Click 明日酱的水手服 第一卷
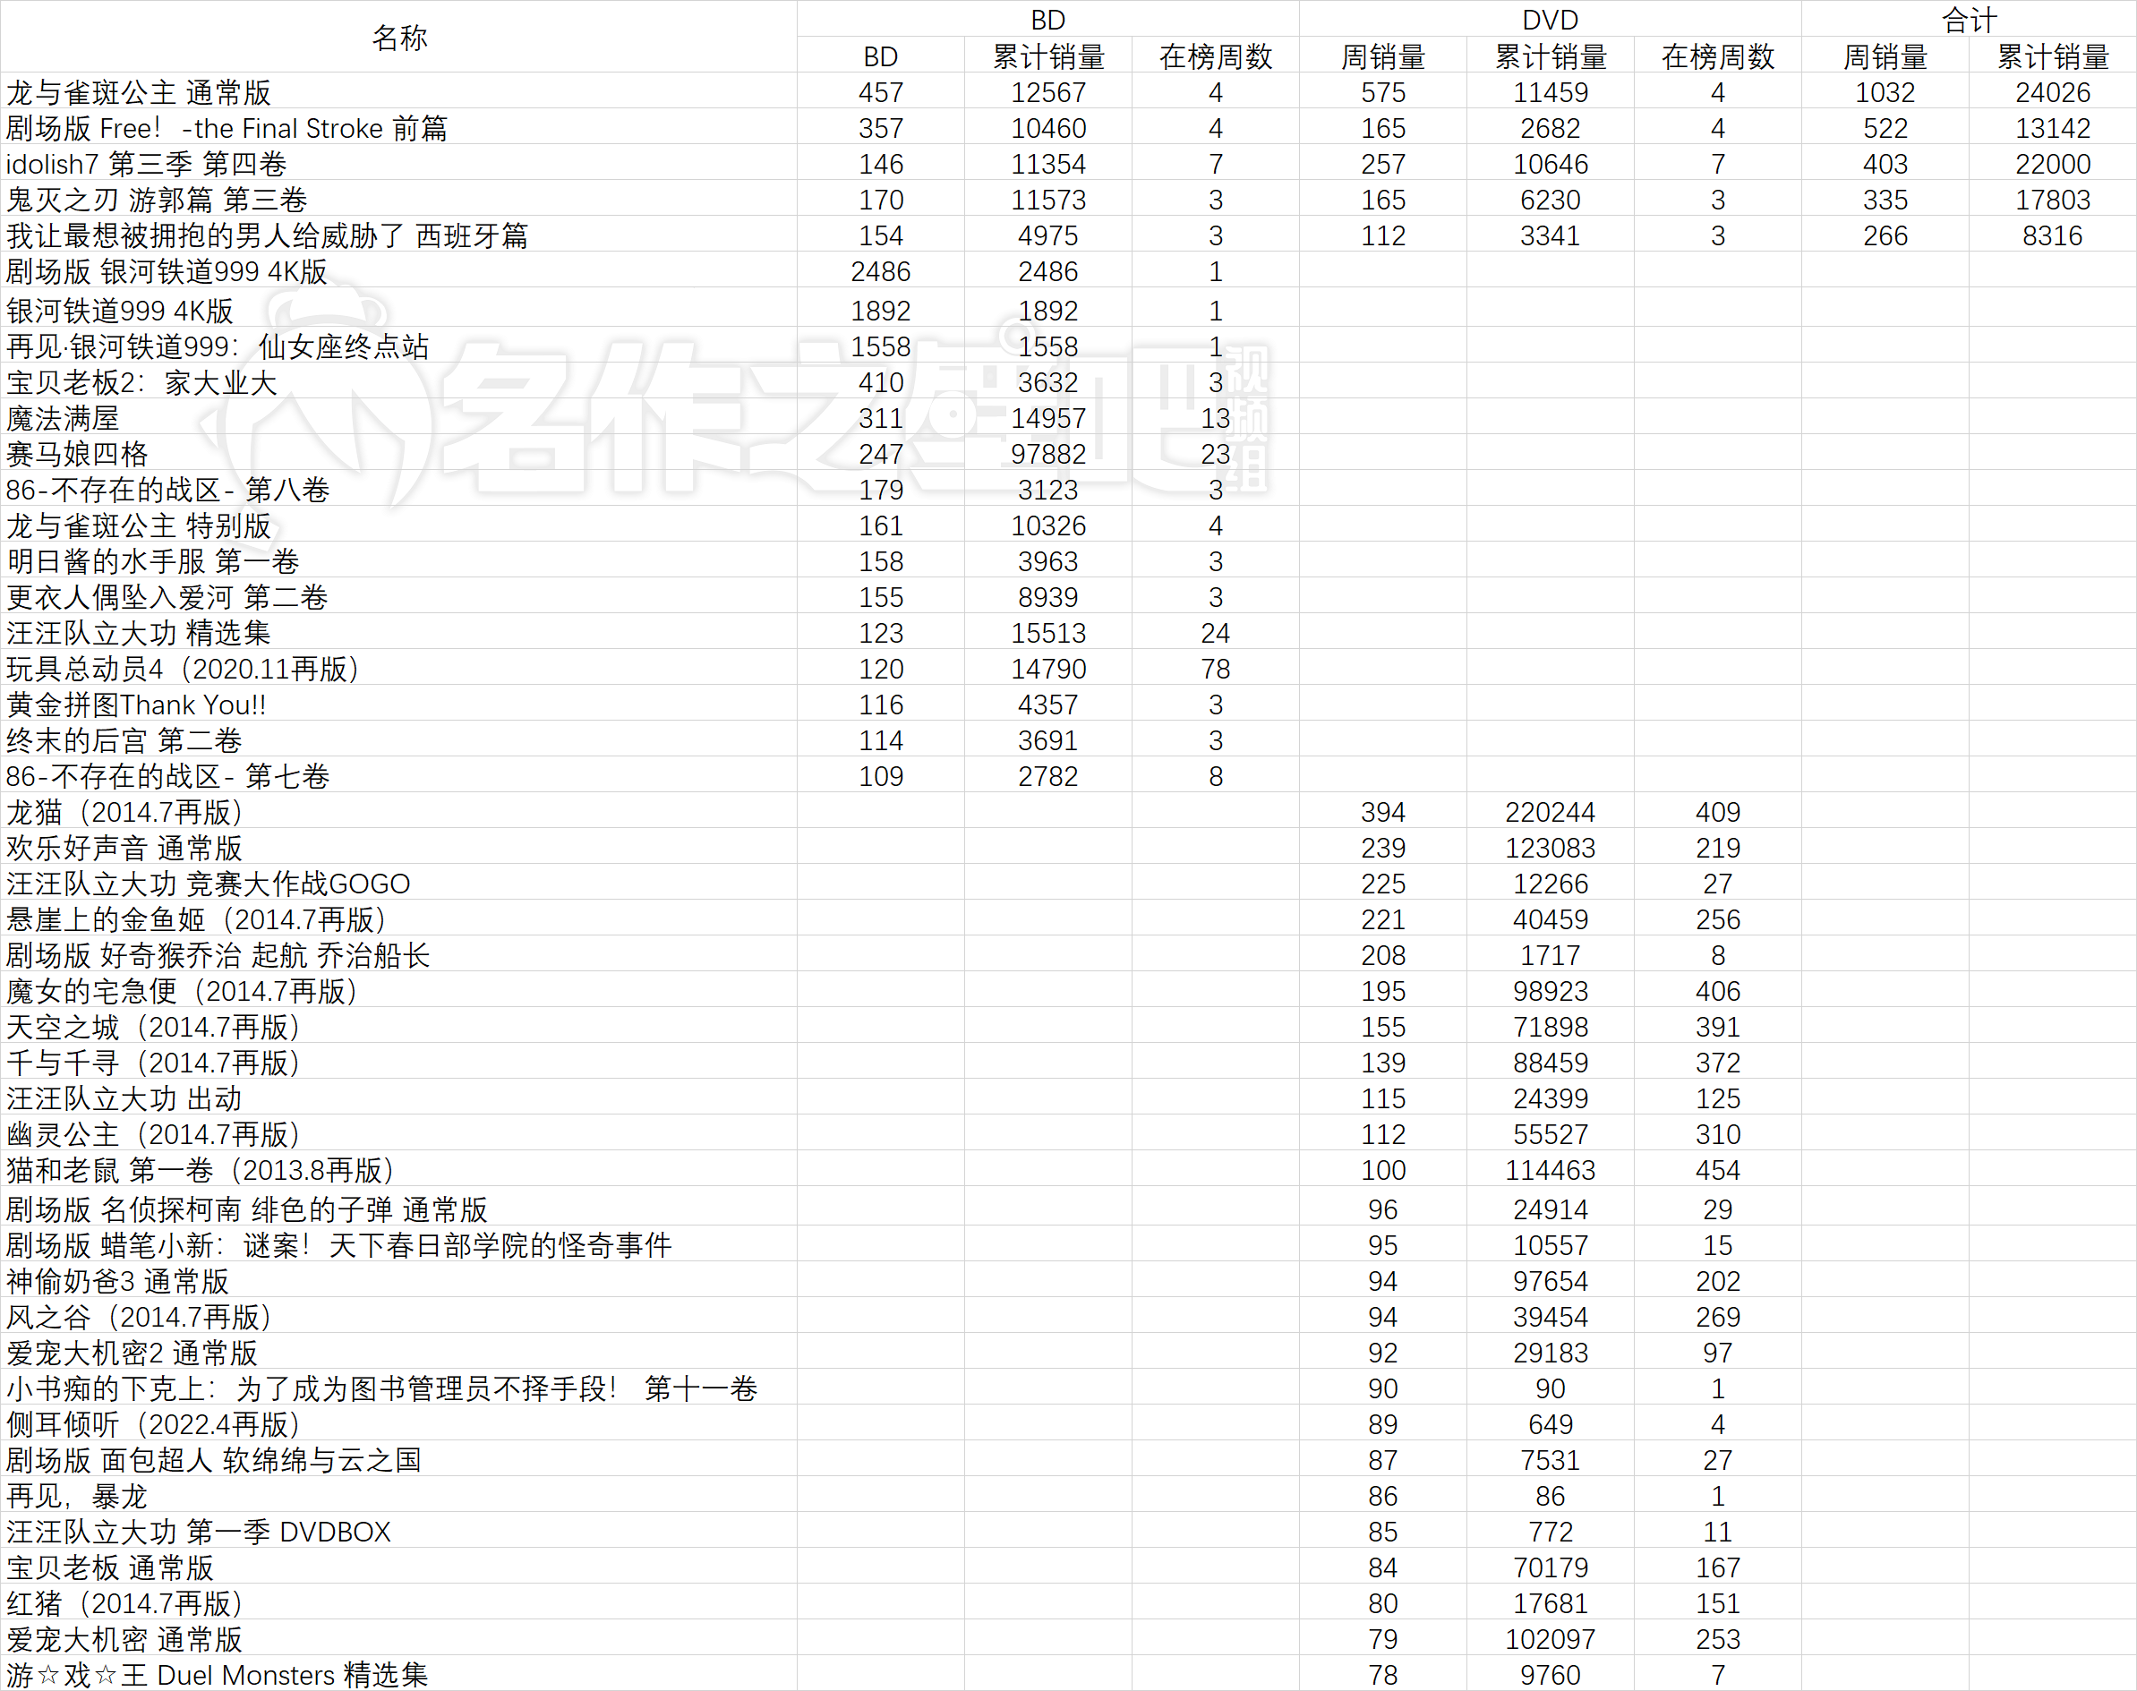This screenshot has height=1691, width=2137. (x=152, y=561)
